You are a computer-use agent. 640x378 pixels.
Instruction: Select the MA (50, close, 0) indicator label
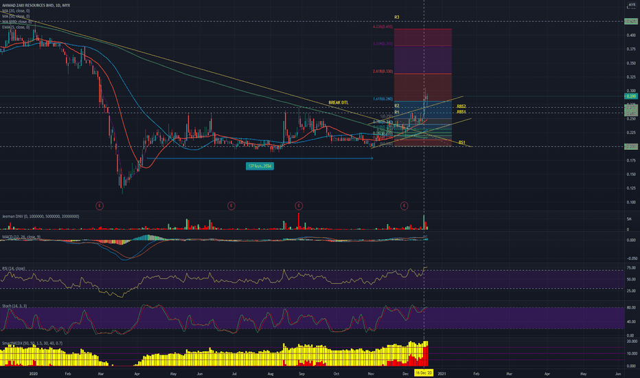16,16
